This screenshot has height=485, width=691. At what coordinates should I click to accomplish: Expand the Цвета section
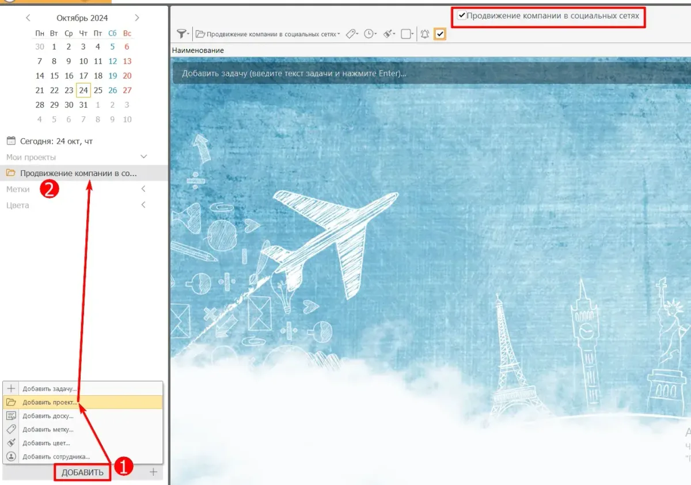tap(144, 205)
